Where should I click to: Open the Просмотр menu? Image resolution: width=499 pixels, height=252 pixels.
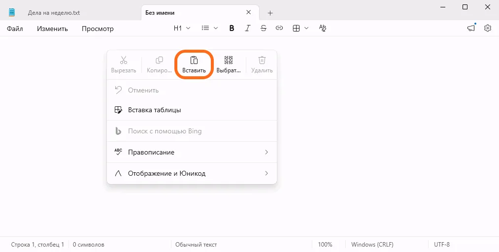(98, 29)
